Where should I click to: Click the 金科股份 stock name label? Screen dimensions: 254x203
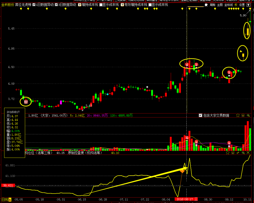[7, 5]
